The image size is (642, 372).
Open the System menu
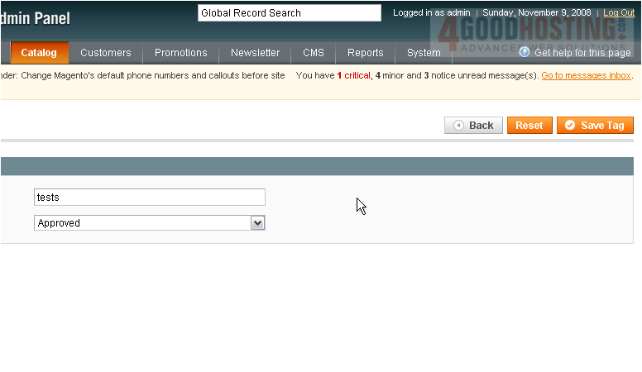click(x=424, y=53)
